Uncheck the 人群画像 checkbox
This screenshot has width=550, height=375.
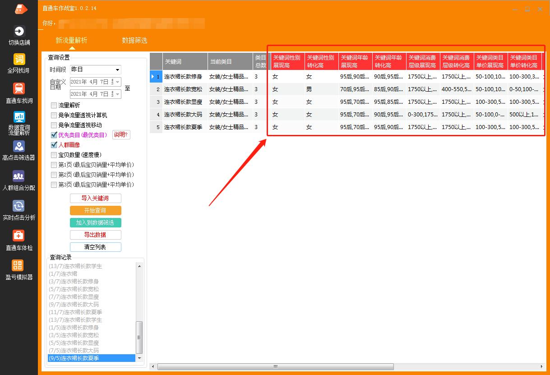pos(54,145)
